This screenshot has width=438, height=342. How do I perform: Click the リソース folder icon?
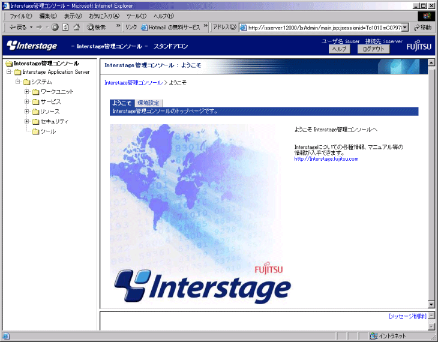click(x=36, y=112)
